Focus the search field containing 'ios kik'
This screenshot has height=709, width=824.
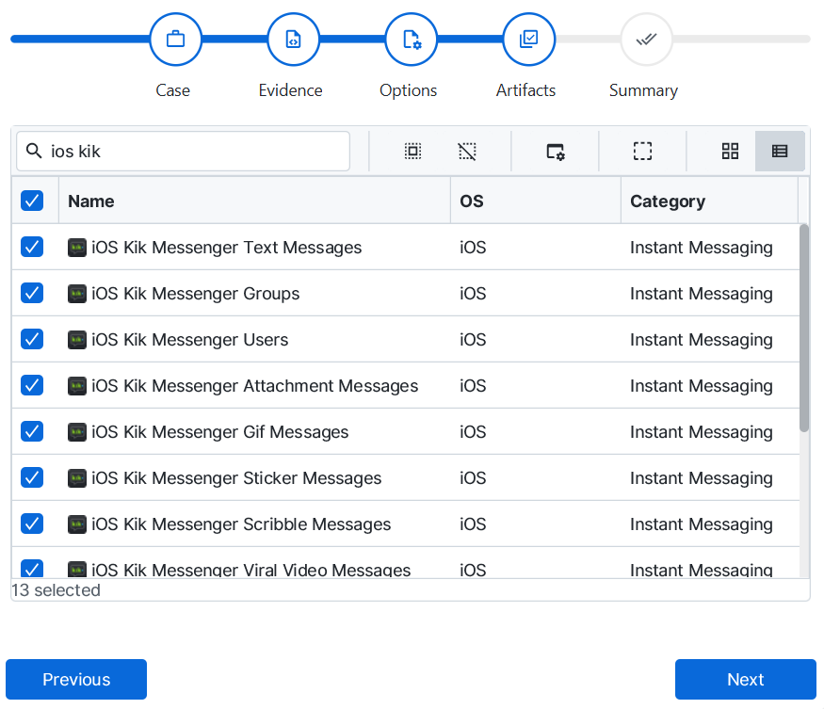coord(184,152)
